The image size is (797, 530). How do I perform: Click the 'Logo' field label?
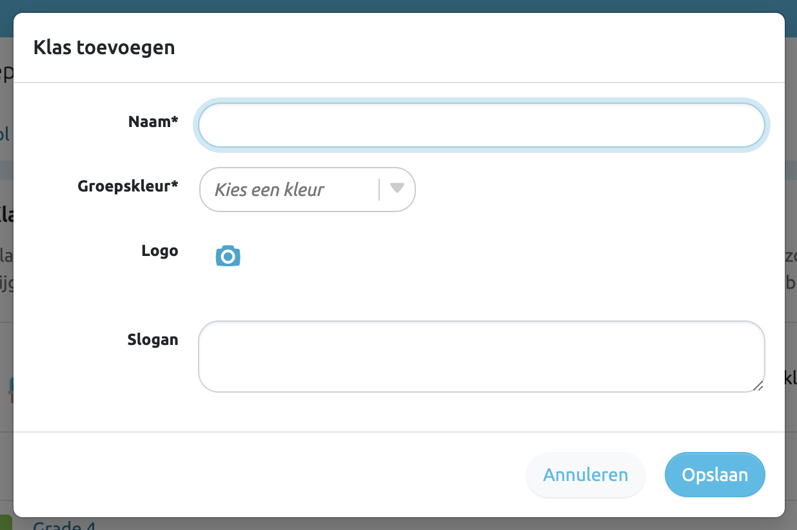pos(159,251)
